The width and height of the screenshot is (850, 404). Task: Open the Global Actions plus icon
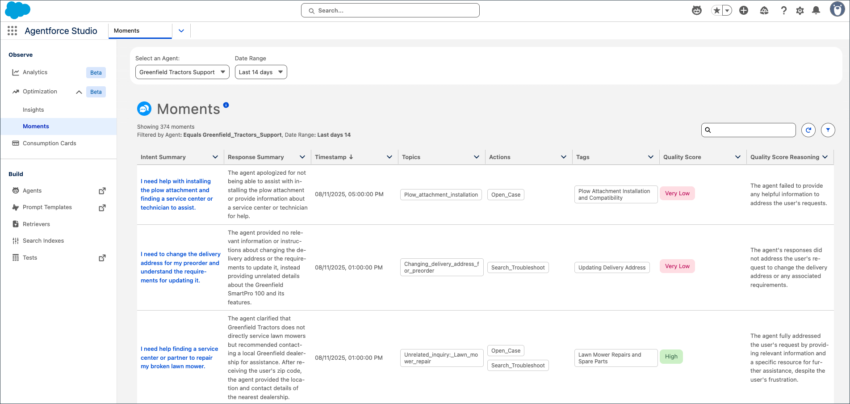[744, 10]
